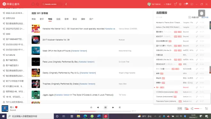Navigate back using the left chevron

click(33, 4)
